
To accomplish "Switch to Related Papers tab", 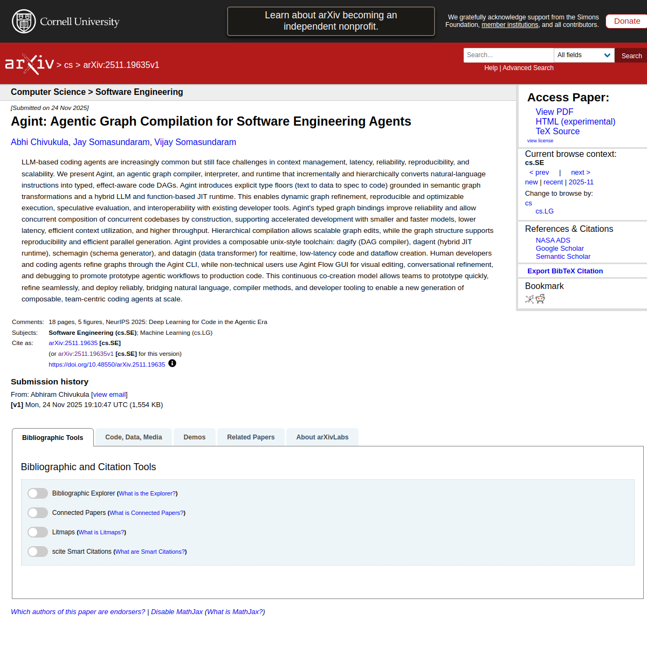I will pyautogui.click(x=251, y=437).
